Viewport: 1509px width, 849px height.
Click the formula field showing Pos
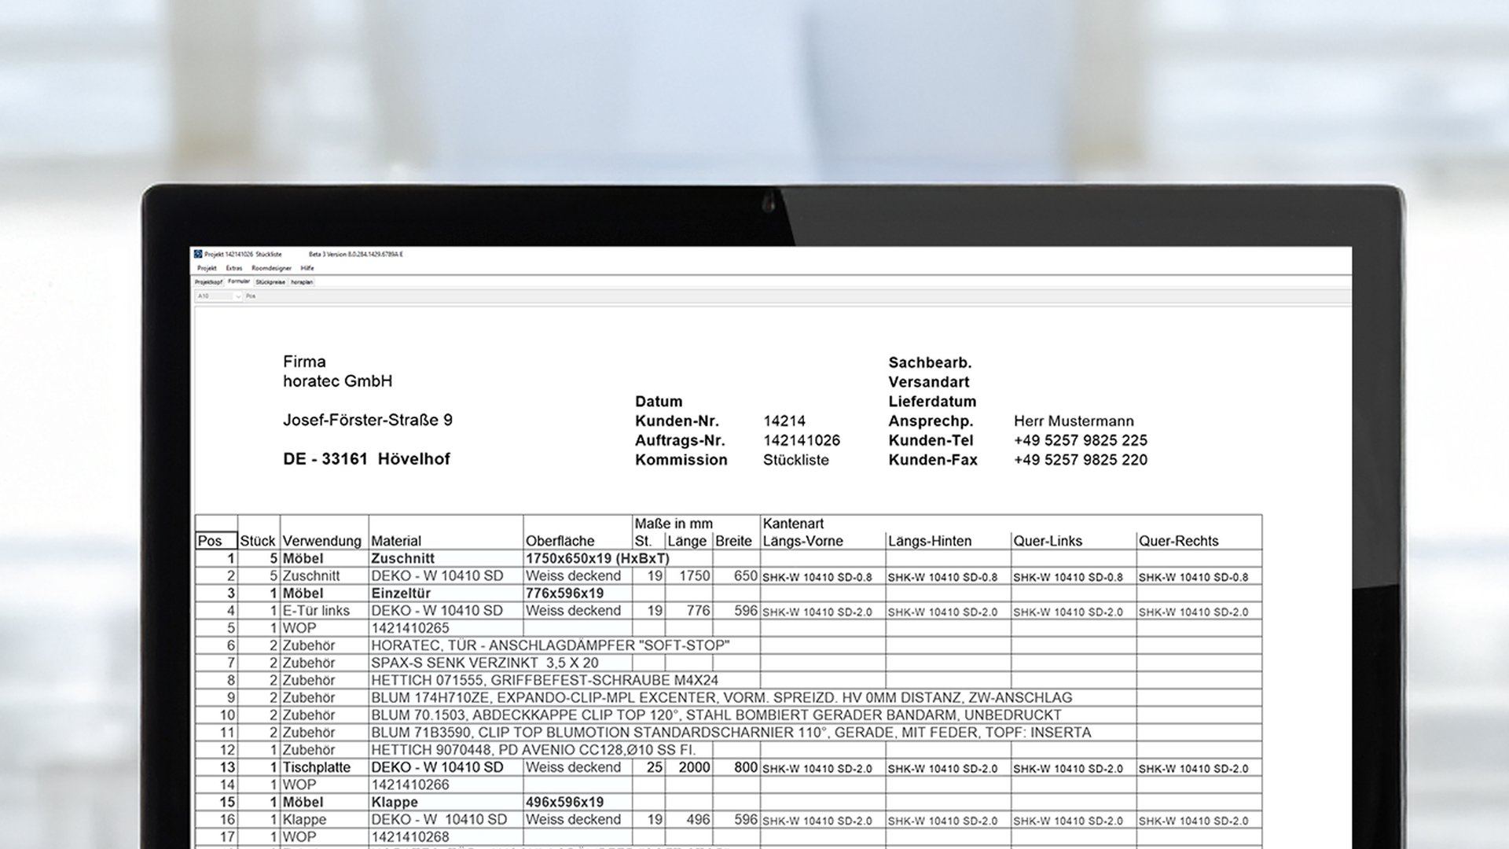797,296
